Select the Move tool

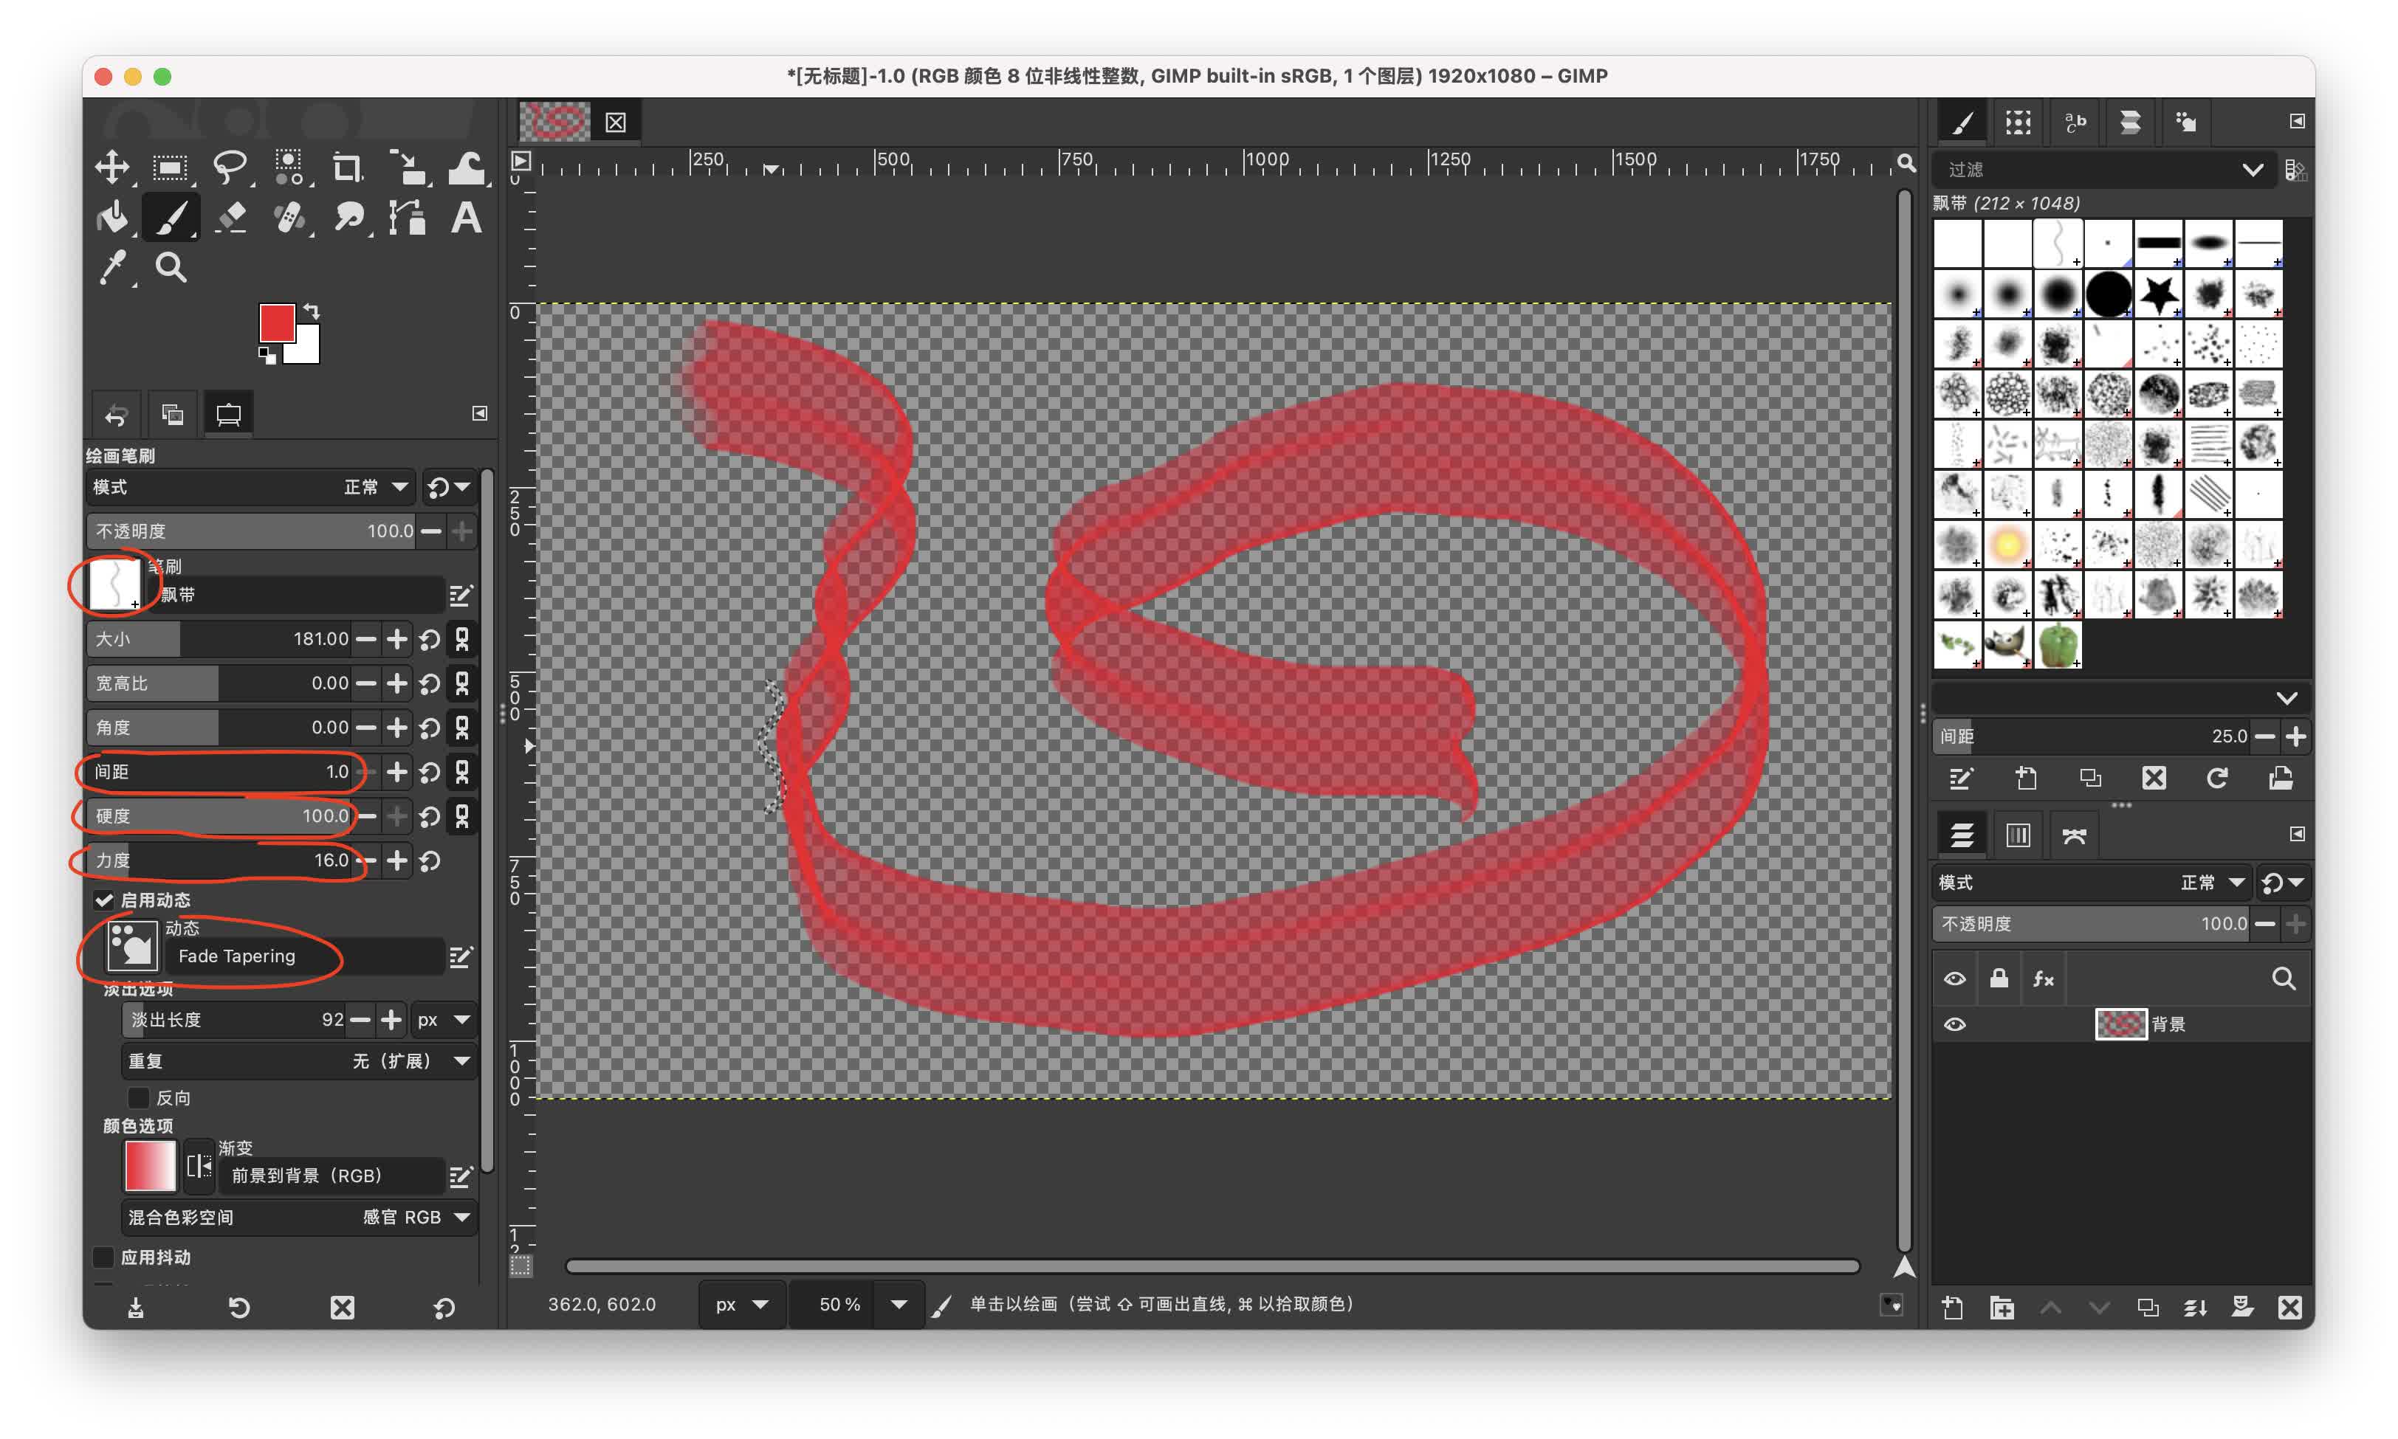click(112, 167)
